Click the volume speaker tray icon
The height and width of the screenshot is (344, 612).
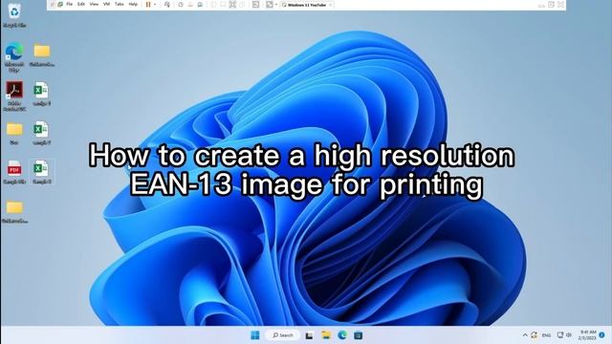coord(569,335)
